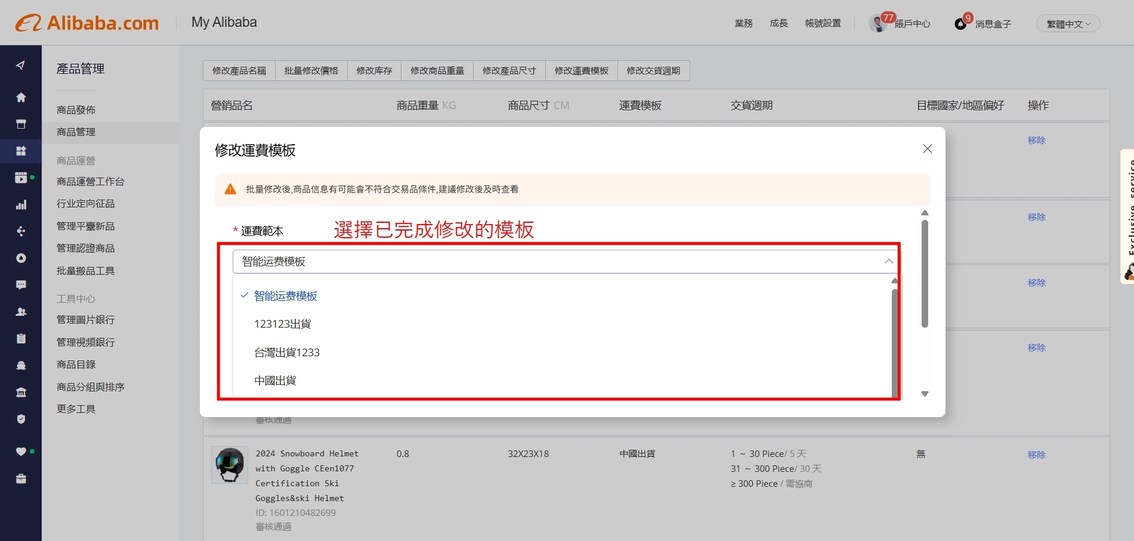
Task: Open the circular badge sidebar icon
Action: tap(21, 258)
